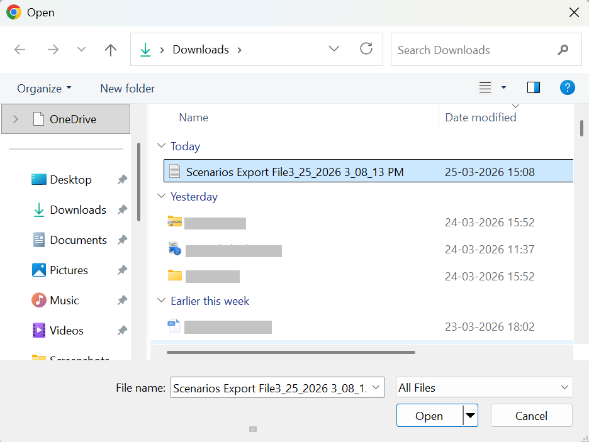
Task: Open the dropdown arrow beside Open
Action: click(470, 416)
